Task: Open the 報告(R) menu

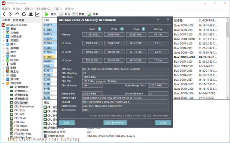Action: [x=29, y=9]
